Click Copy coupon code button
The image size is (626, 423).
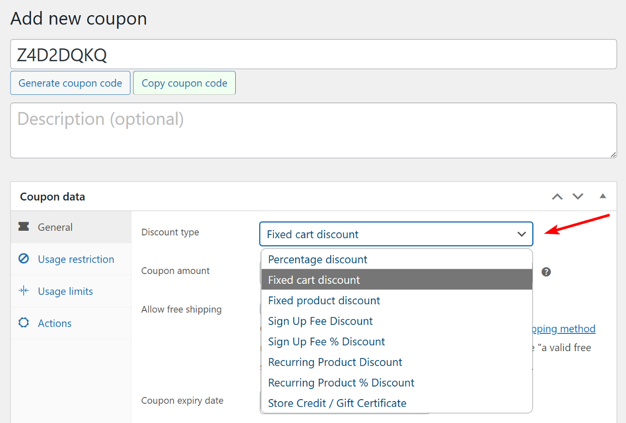click(184, 83)
